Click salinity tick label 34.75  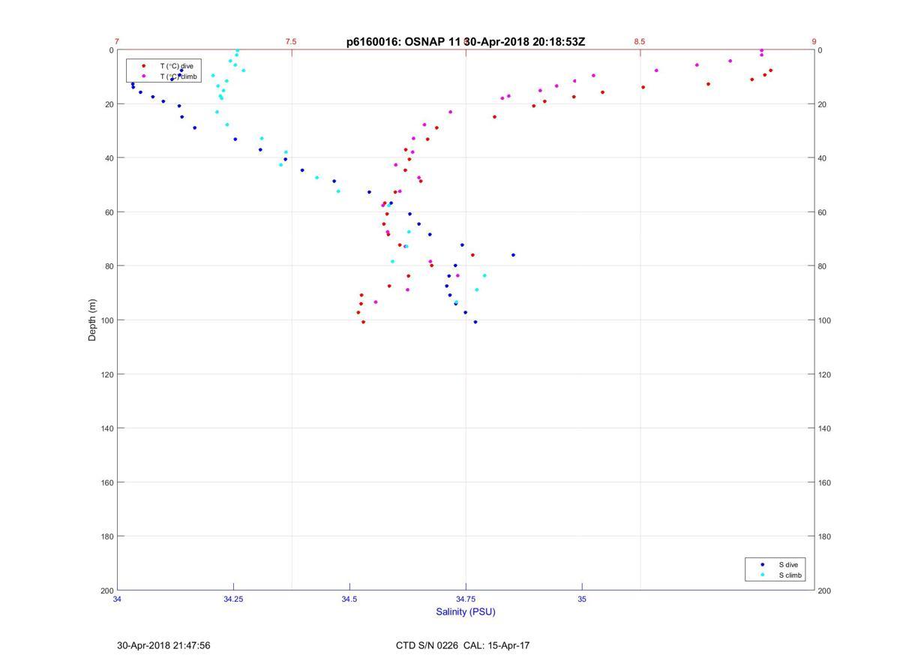coord(466,599)
